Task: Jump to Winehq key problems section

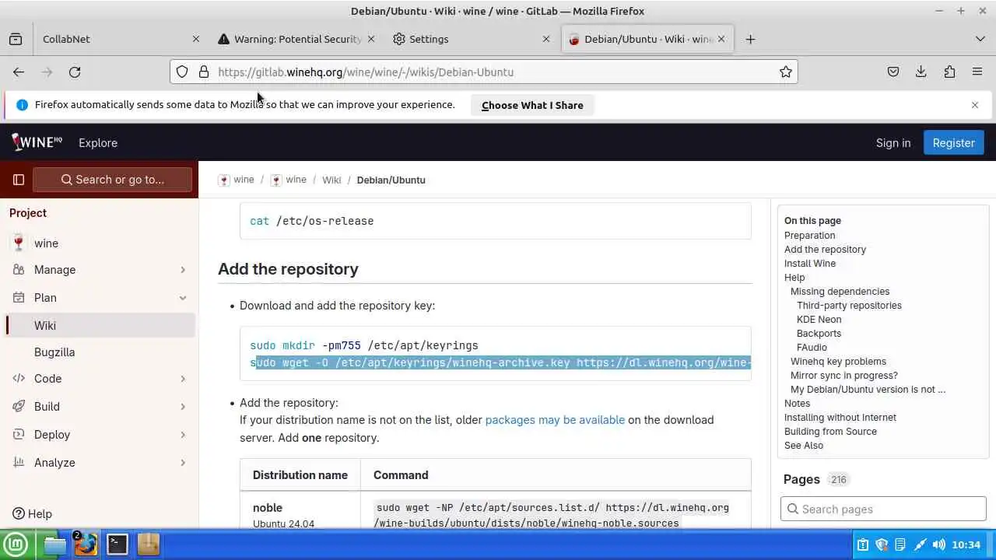Action: (x=838, y=362)
